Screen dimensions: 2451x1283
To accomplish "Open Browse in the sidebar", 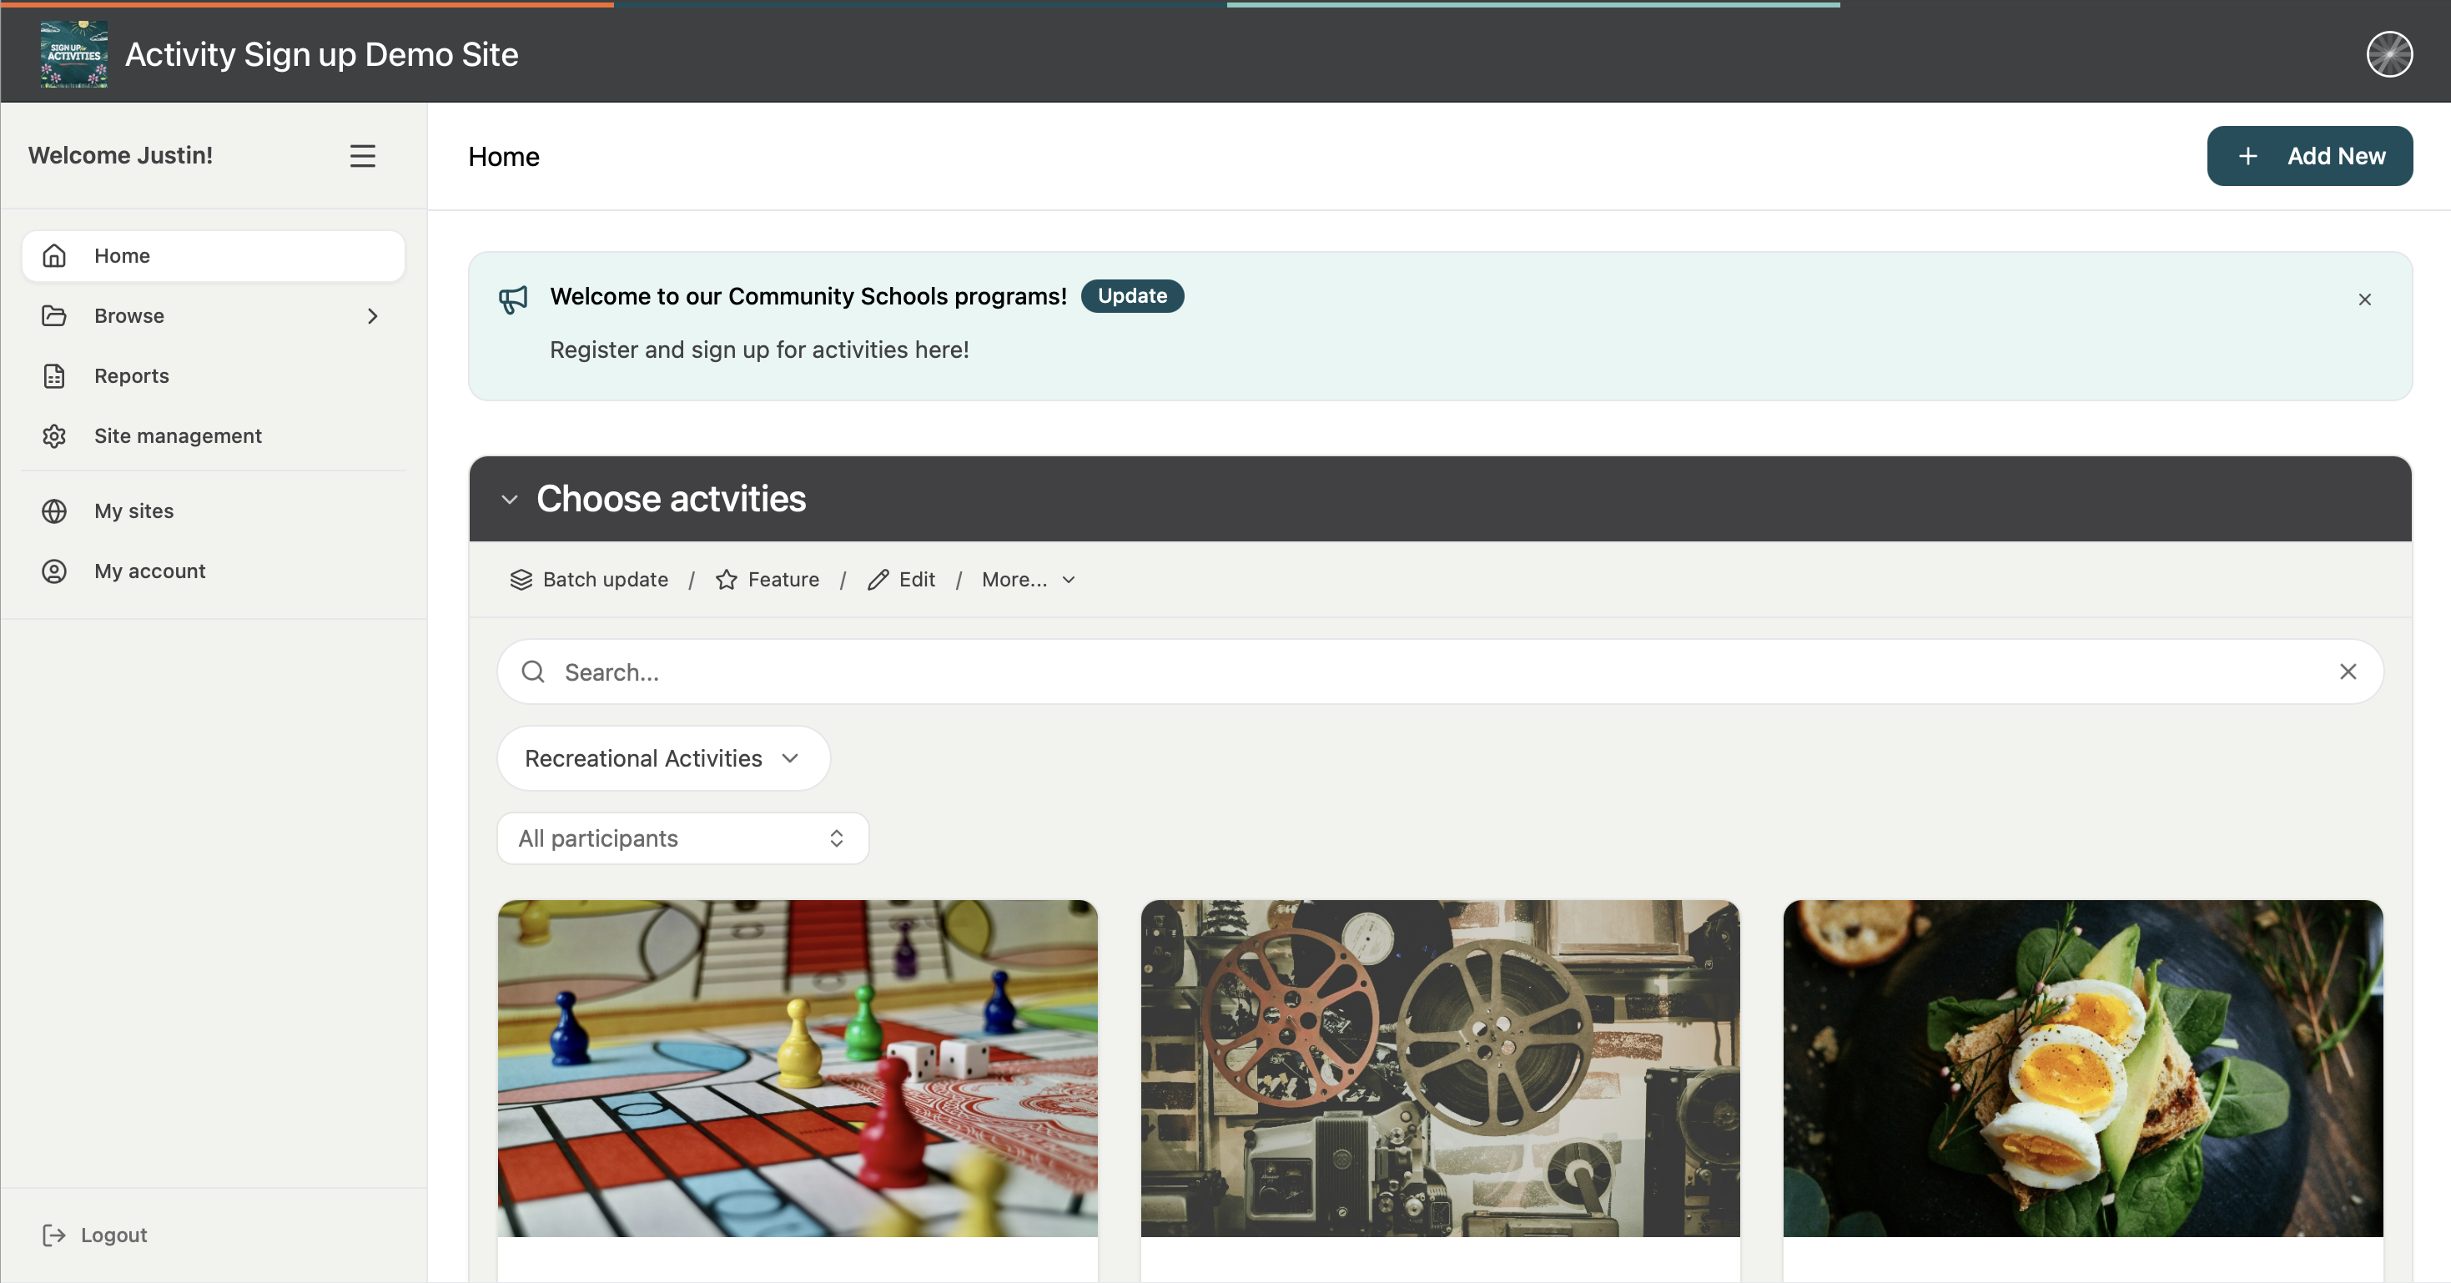I will (213, 315).
